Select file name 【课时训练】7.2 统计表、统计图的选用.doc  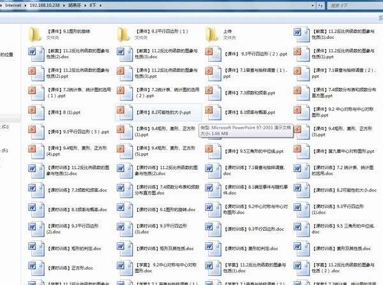point(343,171)
